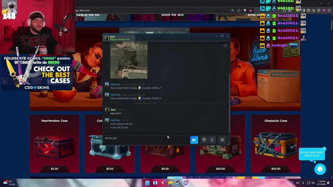The image size is (333, 187).
Task: Open the Windows Start menu
Action: click(148, 183)
